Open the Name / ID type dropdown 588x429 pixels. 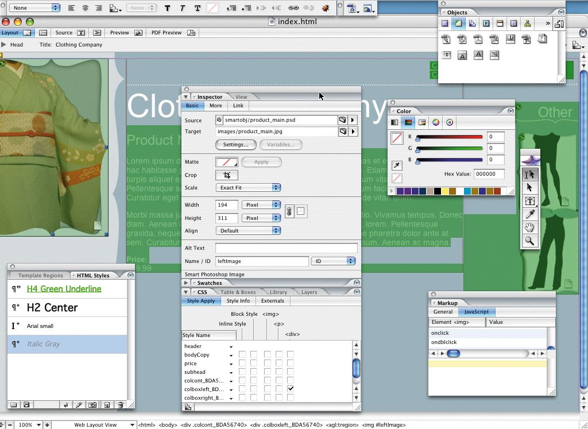click(x=333, y=261)
